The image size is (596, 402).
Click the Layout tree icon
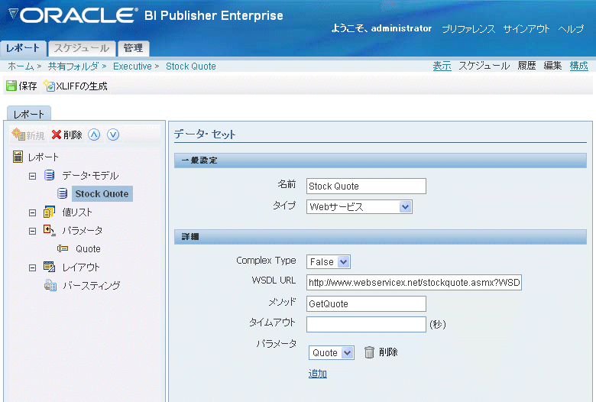(x=49, y=267)
